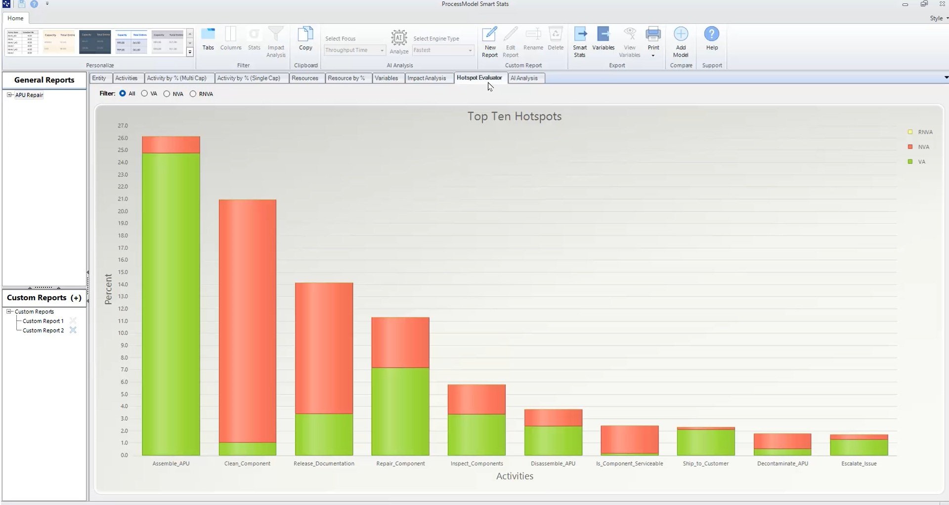Viewport: 949px width, 505px height.
Task: Expand the personalize style gallery
Action: point(190,52)
